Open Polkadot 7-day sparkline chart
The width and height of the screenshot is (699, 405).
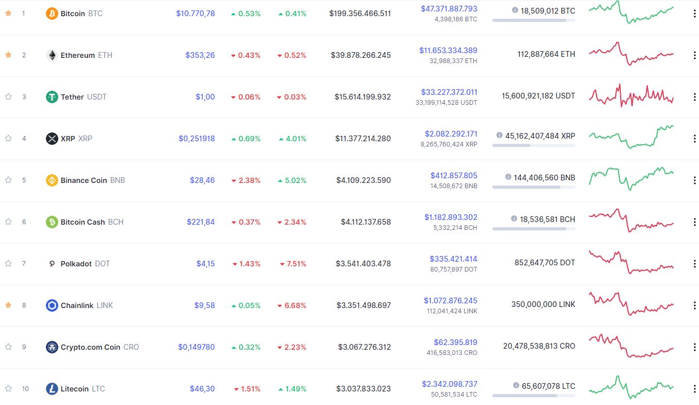(631, 262)
